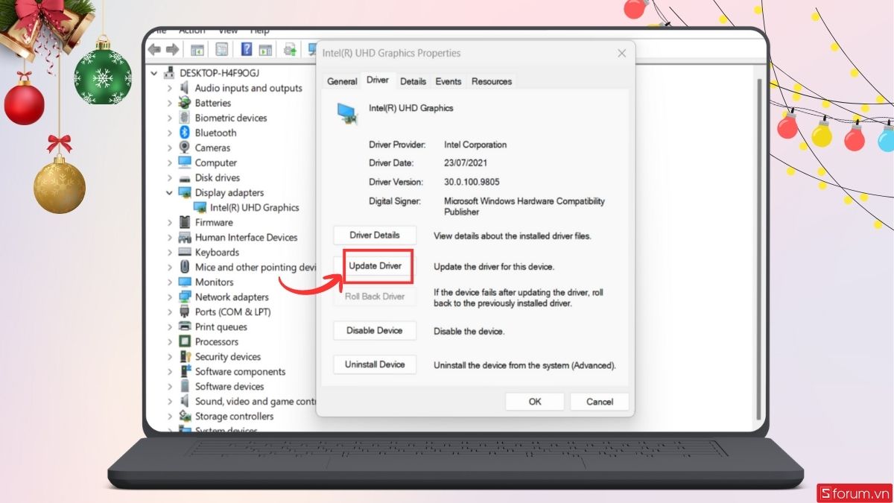Select the Properties toolbar icon
This screenshot has height=503, width=894.
[222, 49]
